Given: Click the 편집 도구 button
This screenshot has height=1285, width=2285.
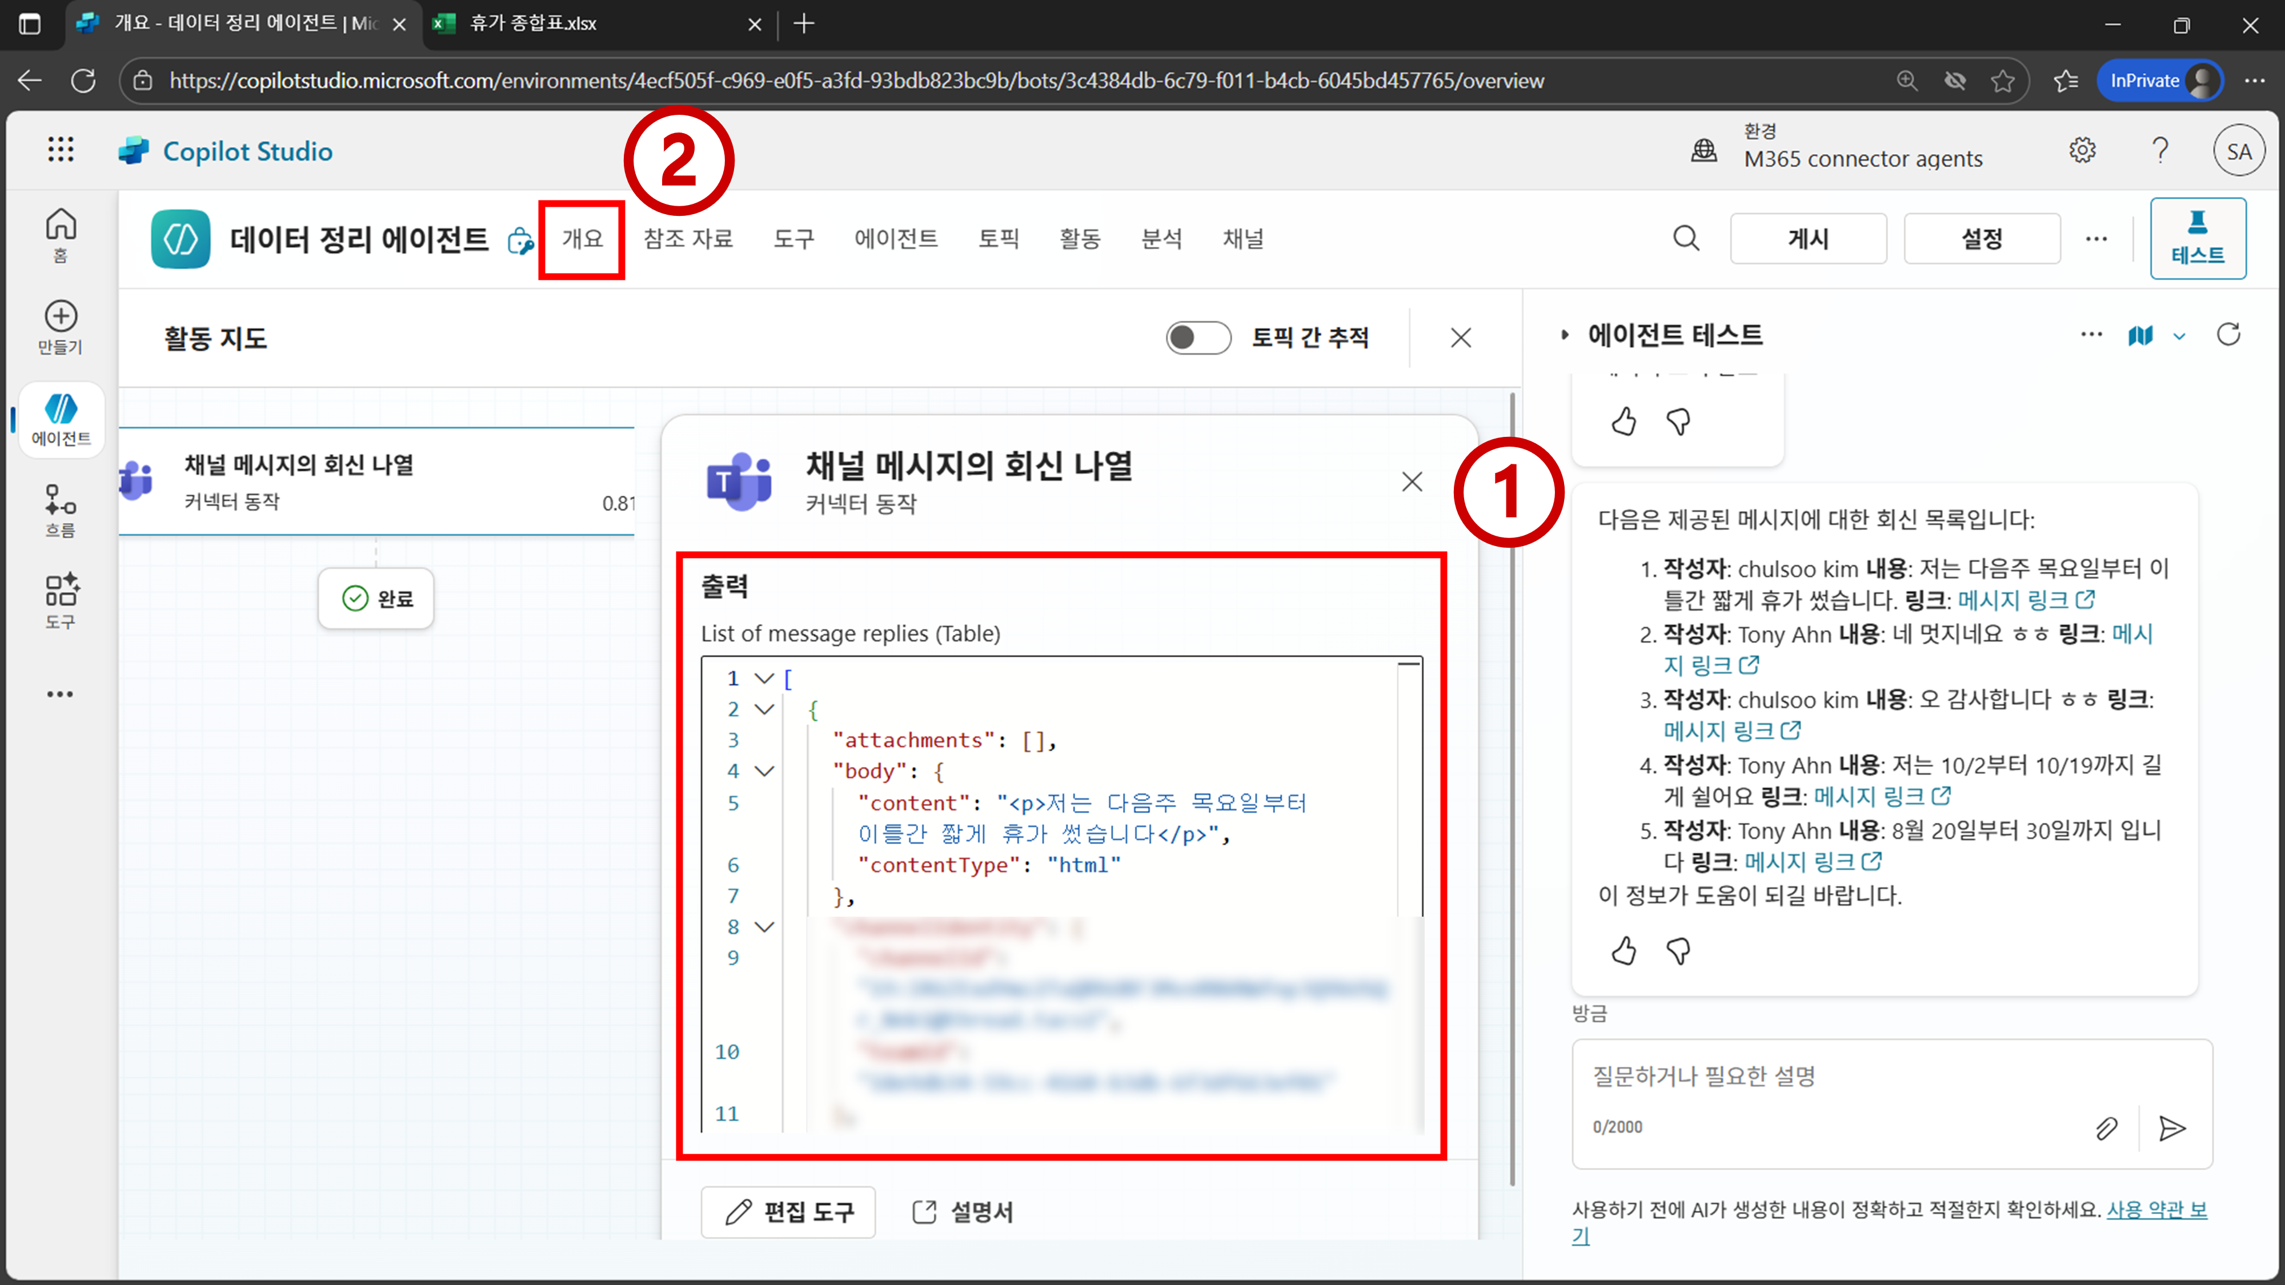Looking at the screenshot, I should pos(788,1211).
